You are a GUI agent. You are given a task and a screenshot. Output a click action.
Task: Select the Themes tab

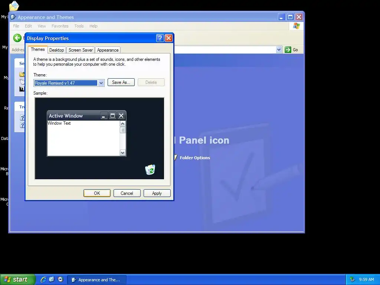click(38, 49)
